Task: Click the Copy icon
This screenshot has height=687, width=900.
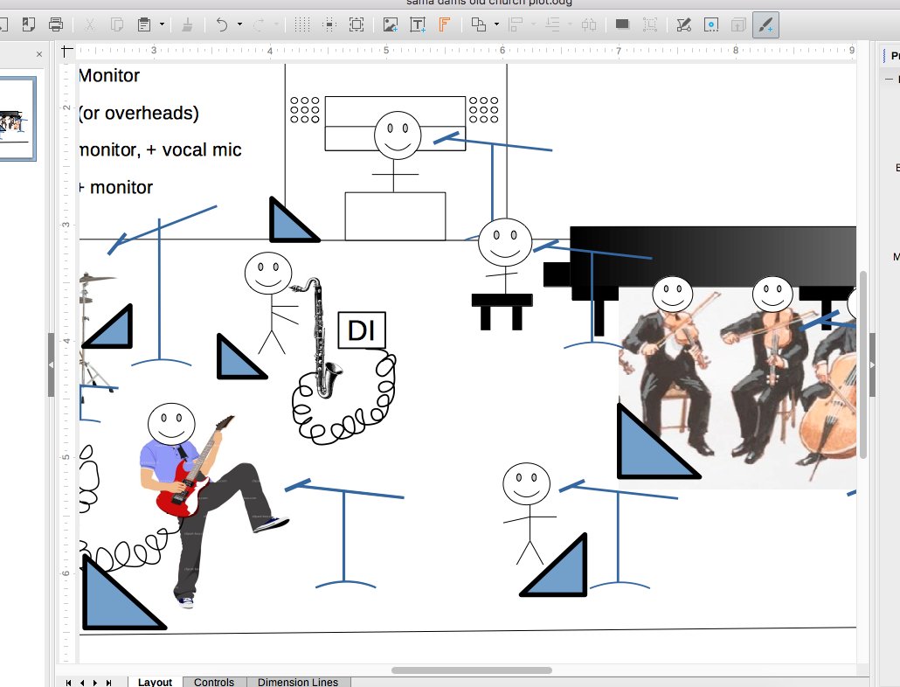Action: point(117,24)
